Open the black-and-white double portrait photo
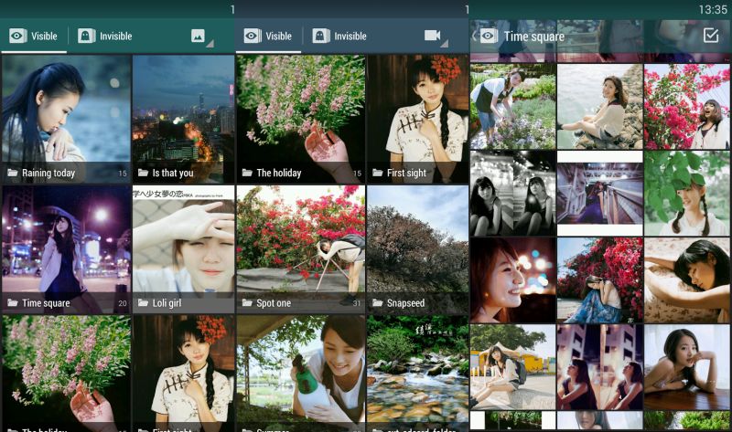Image resolution: width=732 pixels, height=432 pixels. click(x=513, y=193)
